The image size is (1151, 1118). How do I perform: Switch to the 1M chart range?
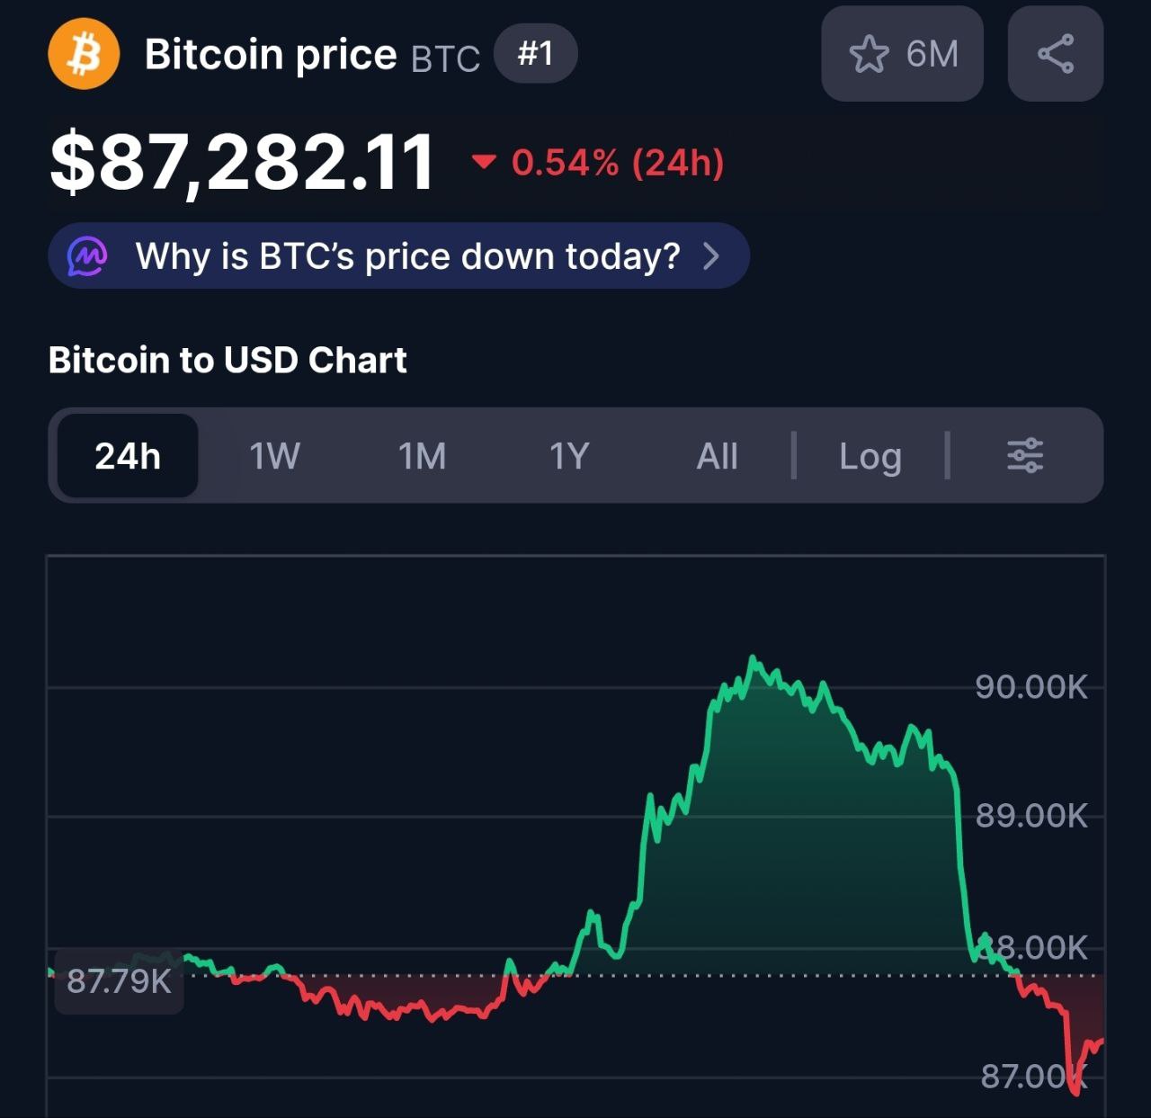(x=422, y=456)
